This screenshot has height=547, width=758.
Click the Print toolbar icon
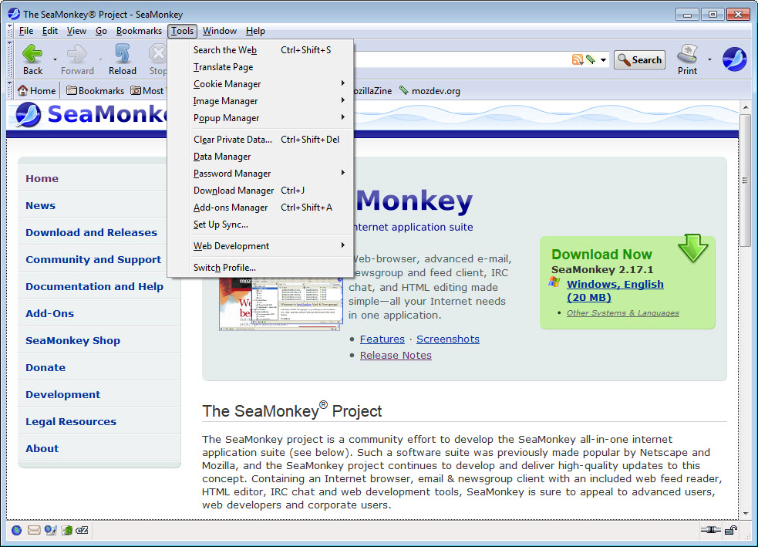[x=687, y=53]
